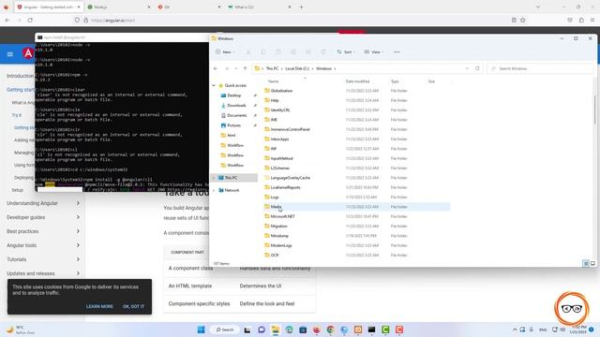Click the Delete trash icon in Explorer toolbar
The width and height of the screenshot is (600, 337).
point(323,52)
